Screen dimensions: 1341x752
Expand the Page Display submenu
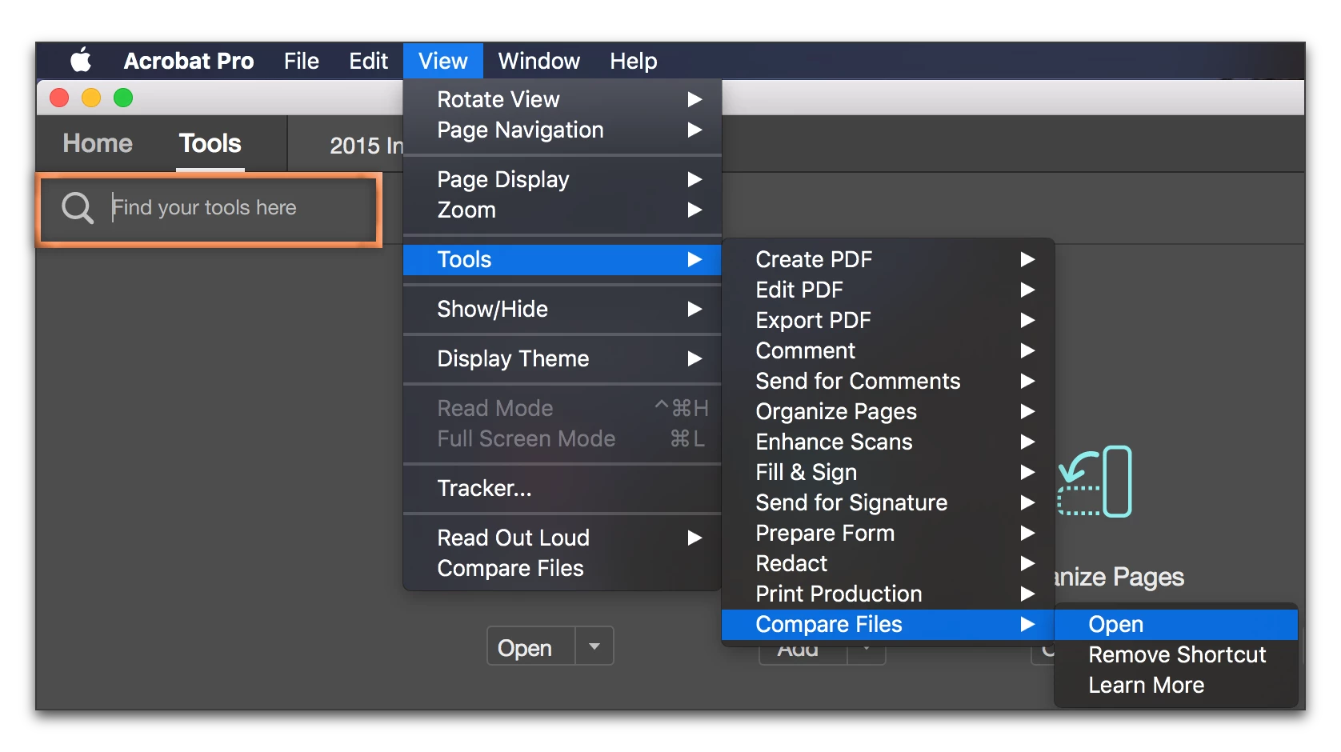[562, 179]
